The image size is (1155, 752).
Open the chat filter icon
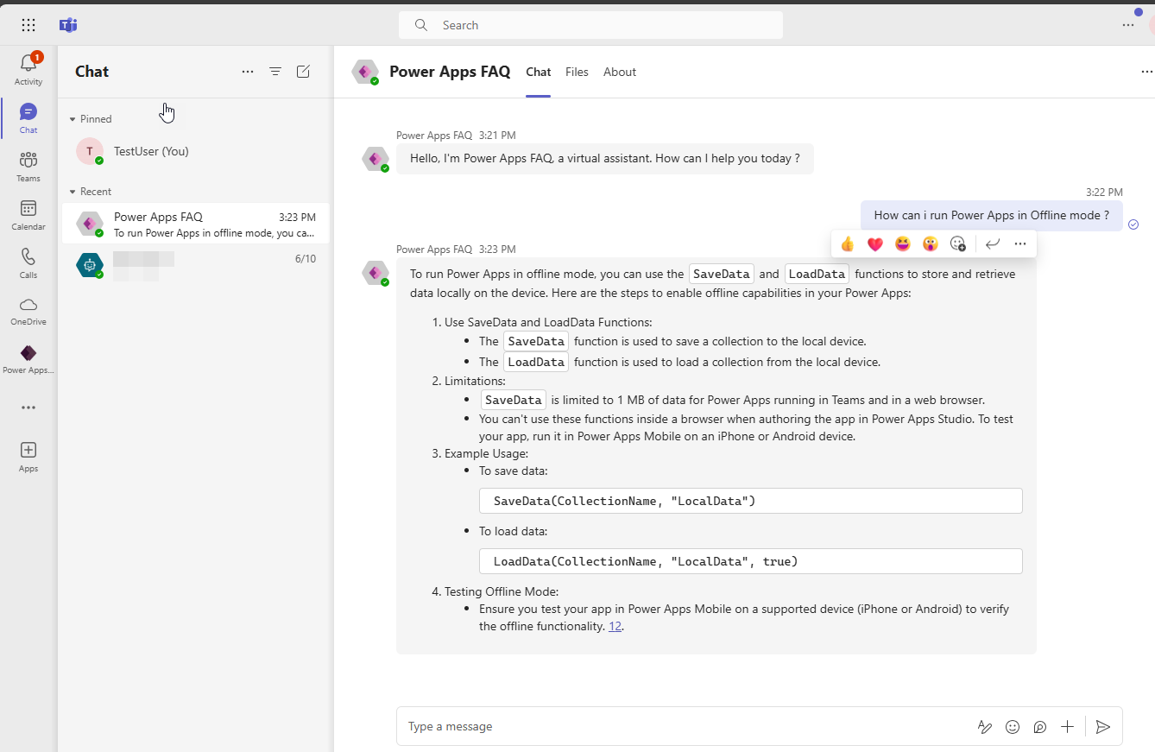pyautogui.click(x=275, y=72)
